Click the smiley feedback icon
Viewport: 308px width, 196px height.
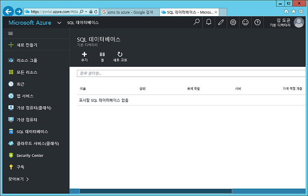tap(245, 22)
